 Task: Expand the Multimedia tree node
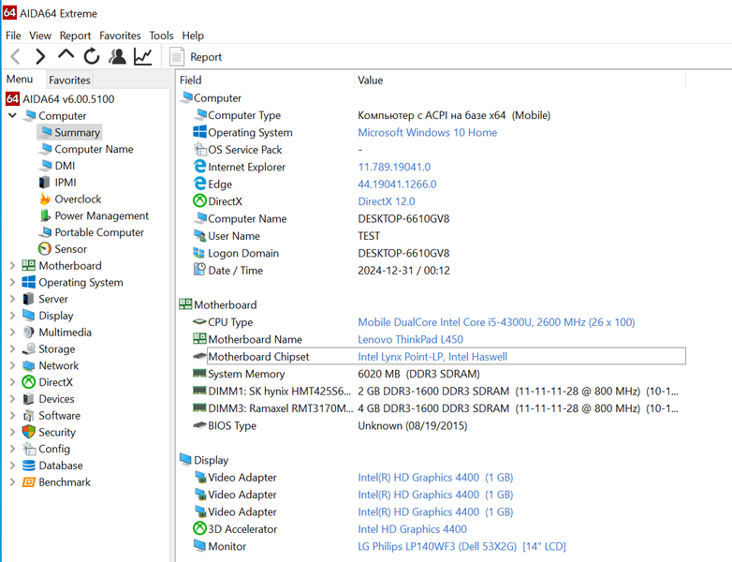12,333
